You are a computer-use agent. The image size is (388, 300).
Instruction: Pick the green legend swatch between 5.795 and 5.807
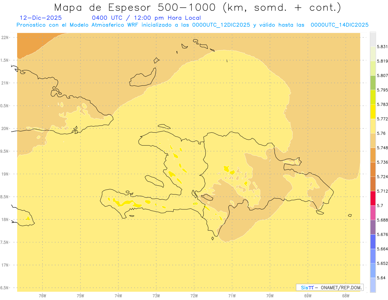pyautogui.click(x=373, y=83)
